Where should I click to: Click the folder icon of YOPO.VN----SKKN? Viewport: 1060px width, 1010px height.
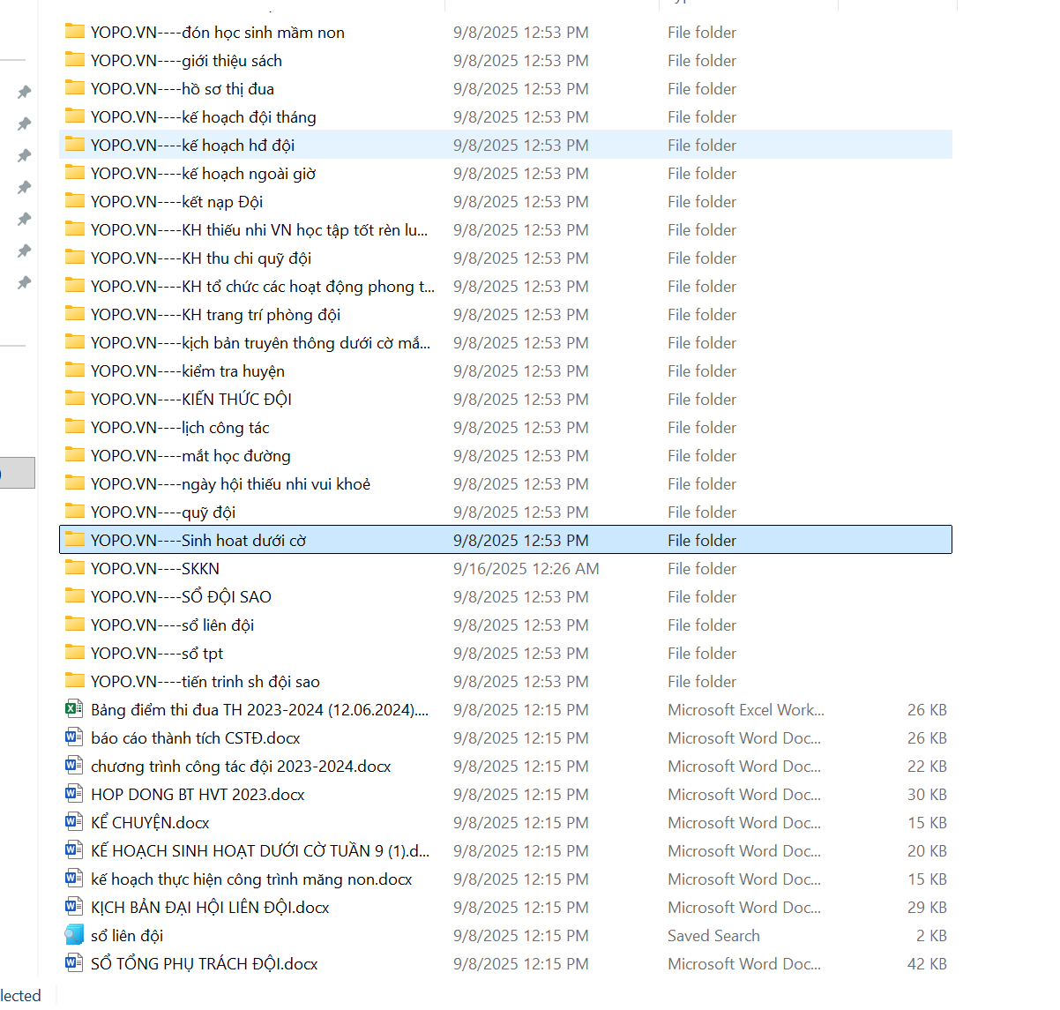[75, 568]
